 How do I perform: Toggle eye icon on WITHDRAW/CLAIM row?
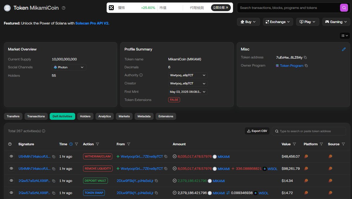11,156
